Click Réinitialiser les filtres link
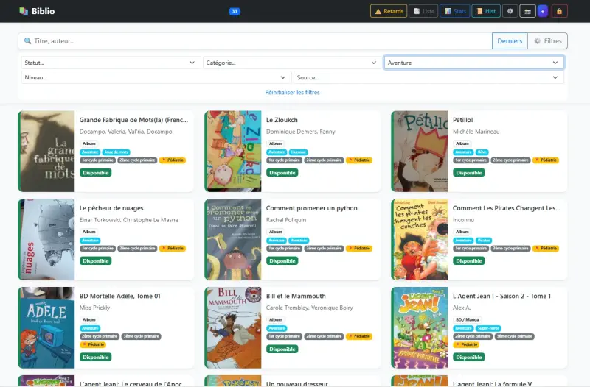The height and width of the screenshot is (387, 590). pyautogui.click(x=292, y=93)
